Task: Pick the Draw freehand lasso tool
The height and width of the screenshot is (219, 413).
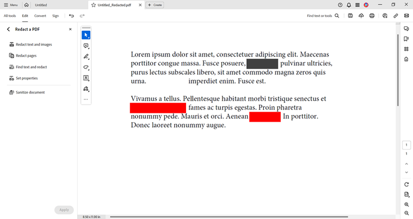Action: click(x=86, y=67)
